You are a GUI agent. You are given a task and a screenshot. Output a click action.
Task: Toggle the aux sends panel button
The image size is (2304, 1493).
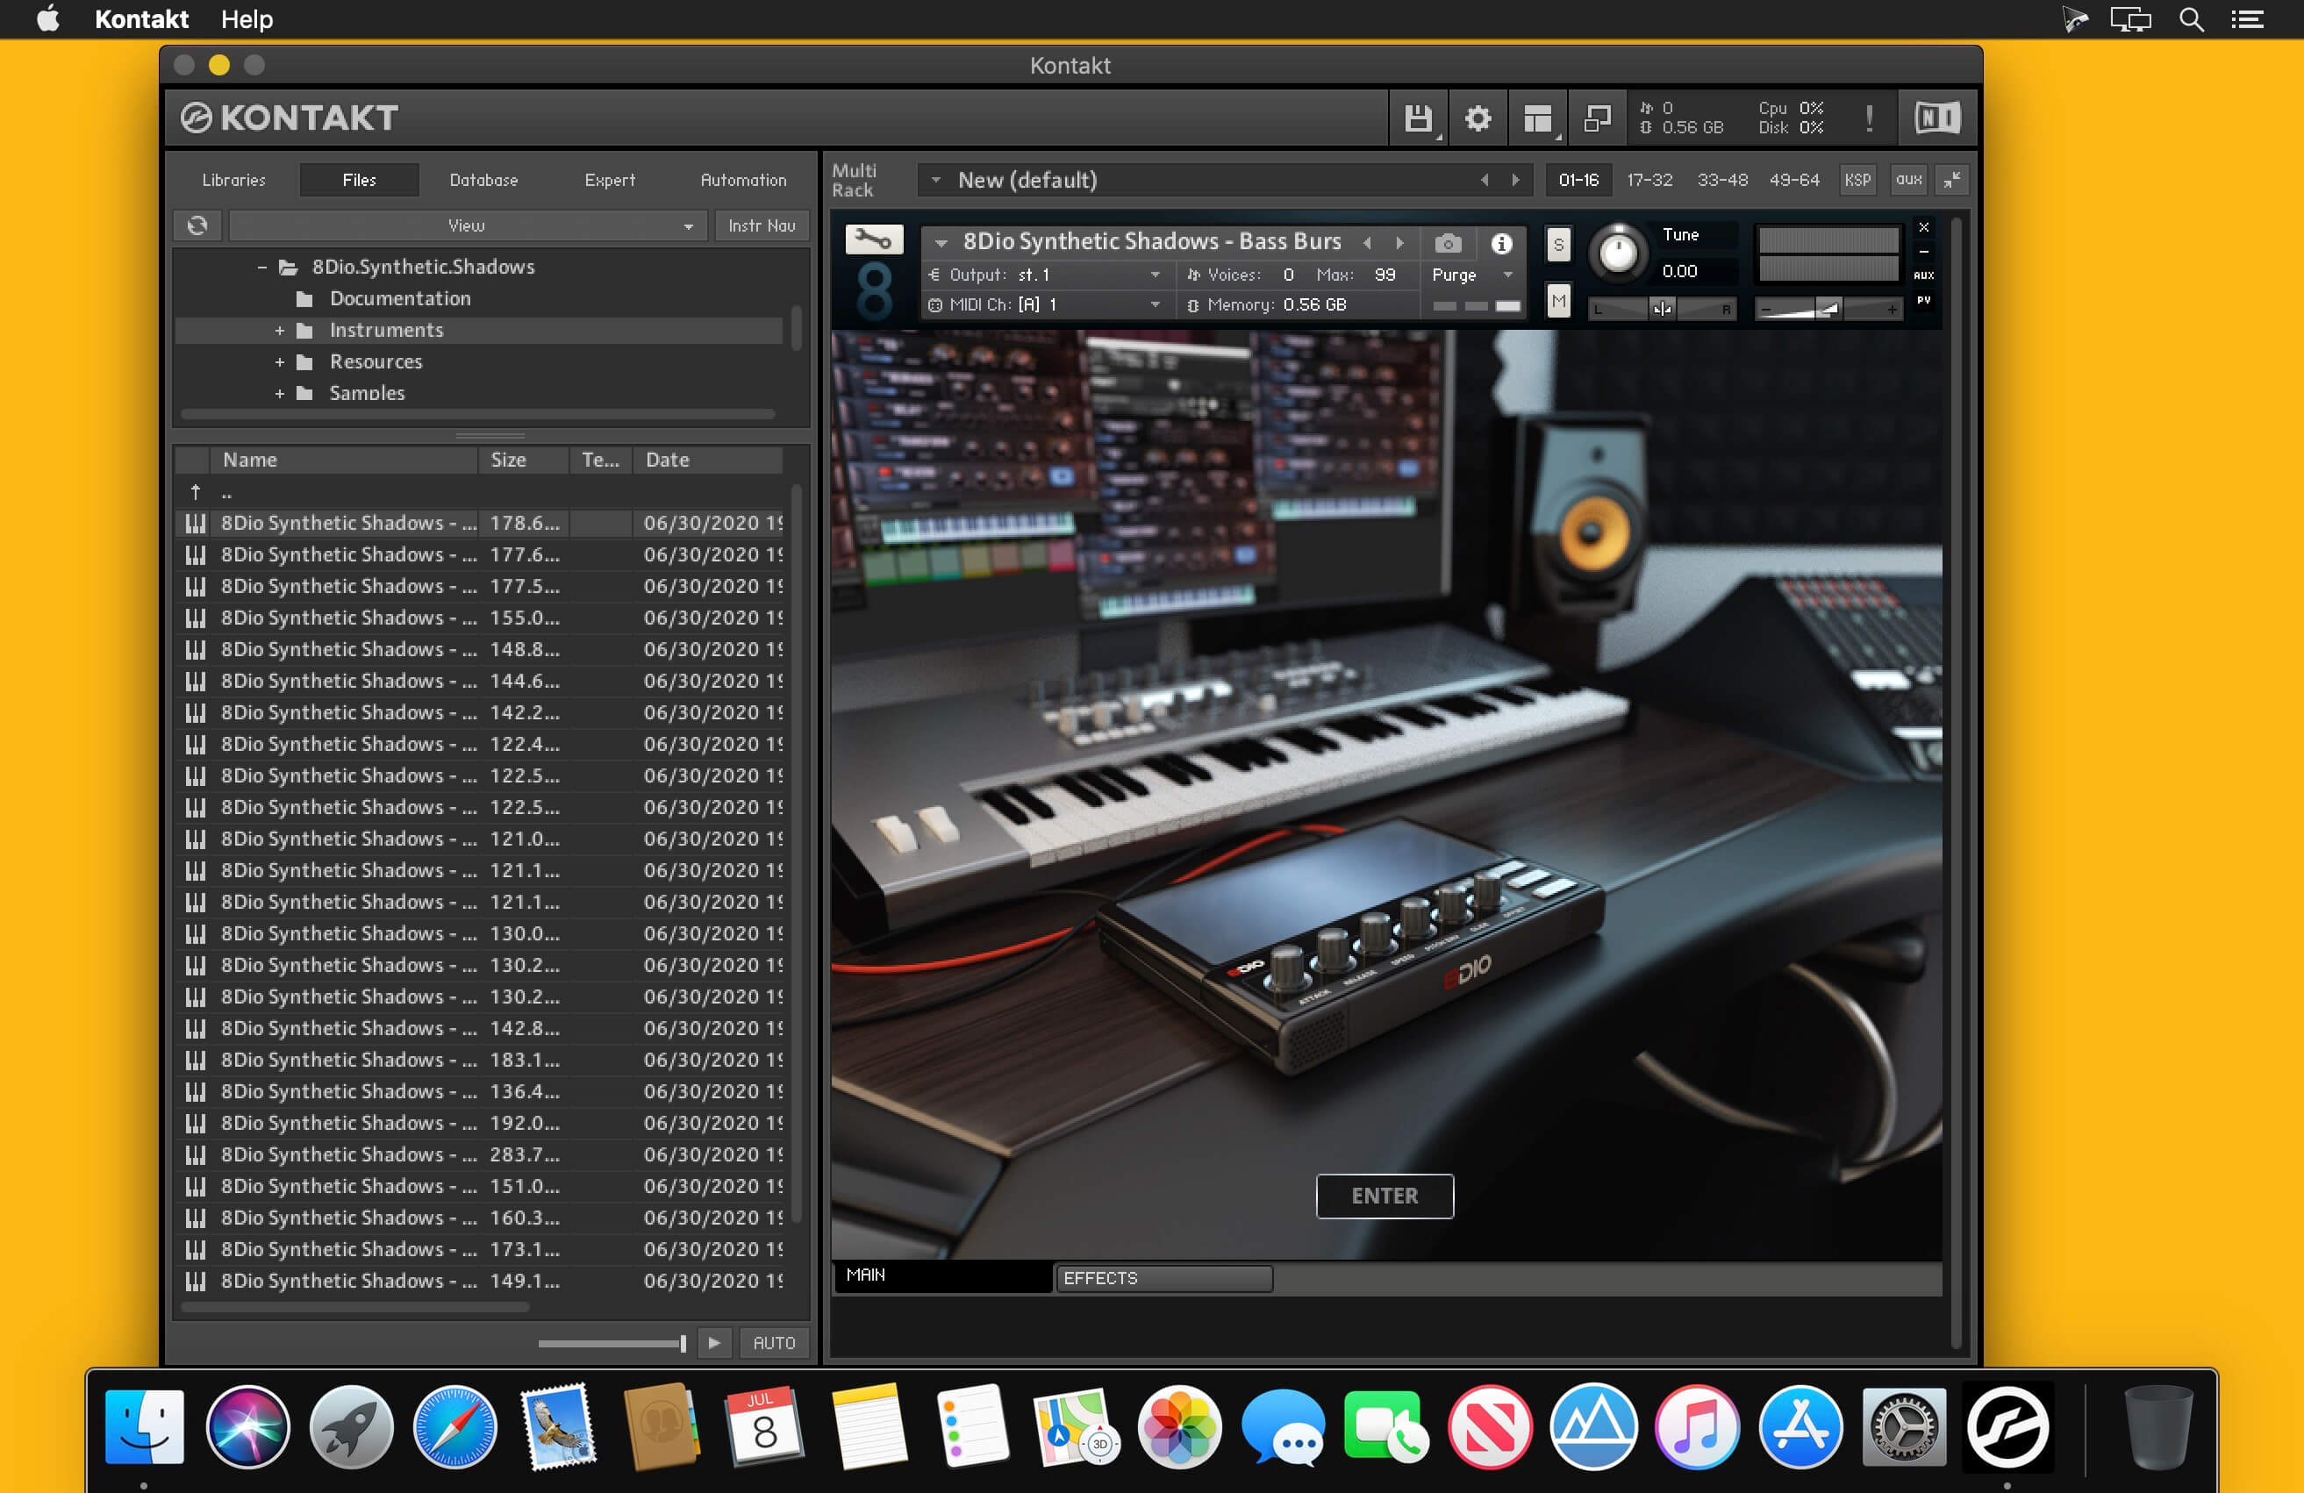click(x=1908, y=180)
